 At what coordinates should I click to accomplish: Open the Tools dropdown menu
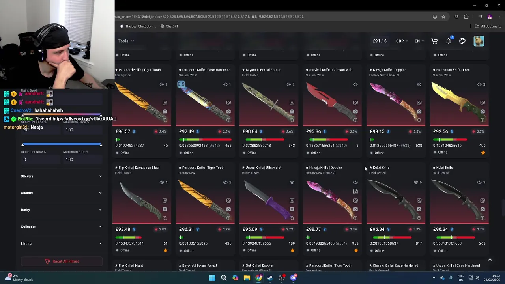point(126,41)
